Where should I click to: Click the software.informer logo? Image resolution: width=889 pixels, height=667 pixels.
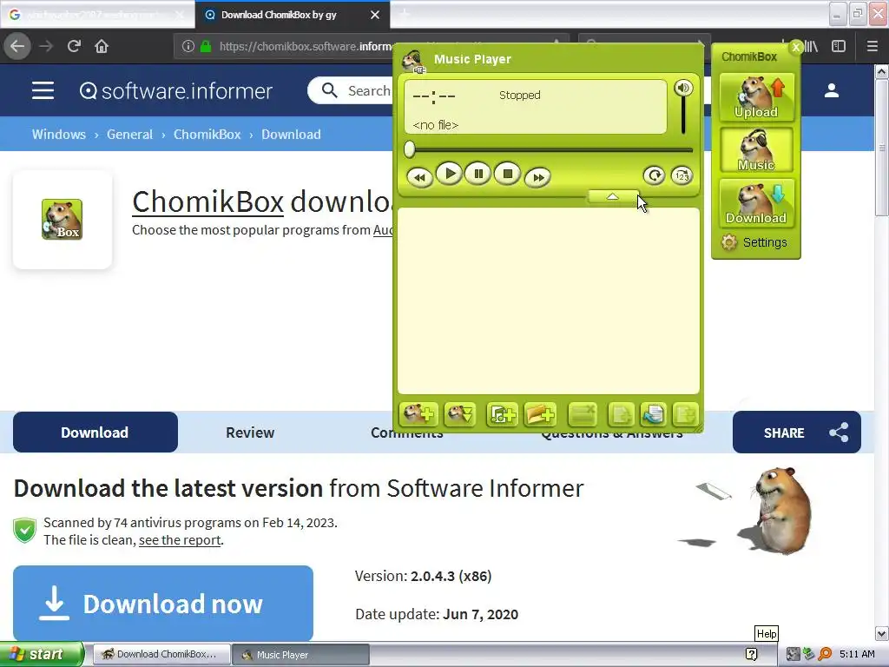175,90
